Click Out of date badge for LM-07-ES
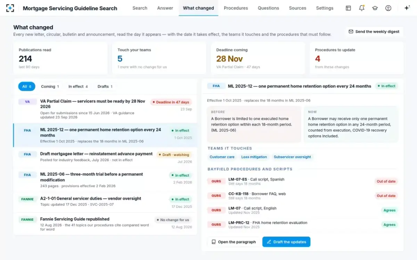 click(x=386, y=181)
